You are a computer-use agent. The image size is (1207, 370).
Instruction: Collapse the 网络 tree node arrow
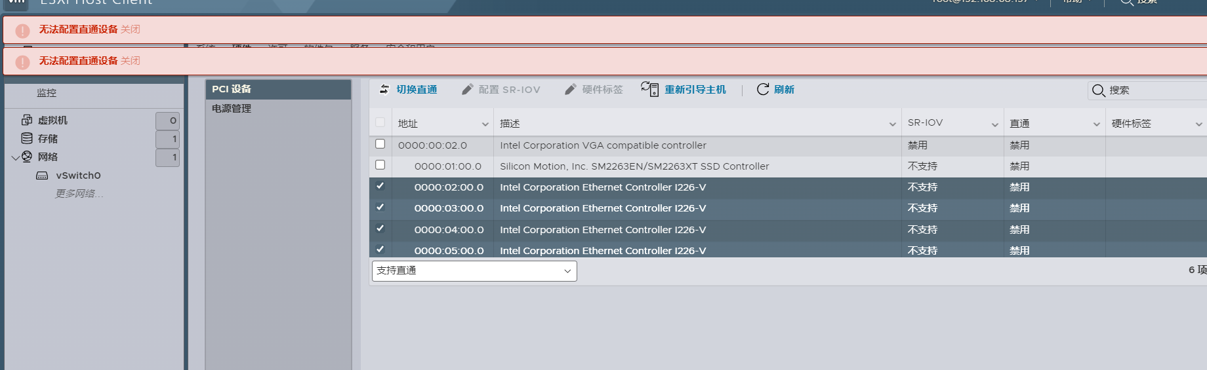tap(15, 157)
